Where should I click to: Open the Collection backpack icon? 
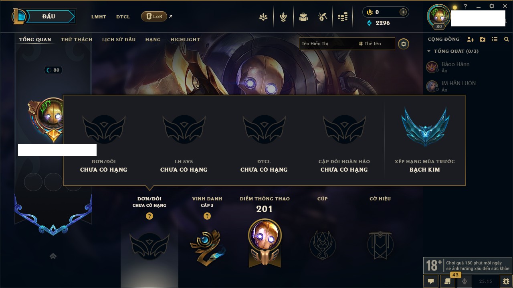point(303,17)
